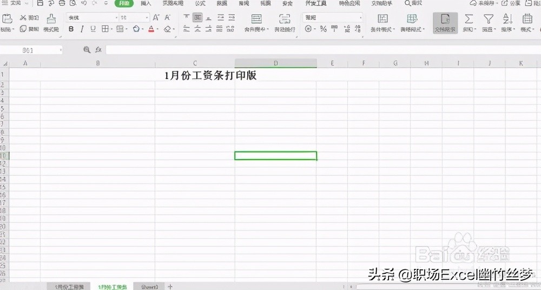Toggle Italic formatting
The image size is (541, 290).
pos(82,29)
